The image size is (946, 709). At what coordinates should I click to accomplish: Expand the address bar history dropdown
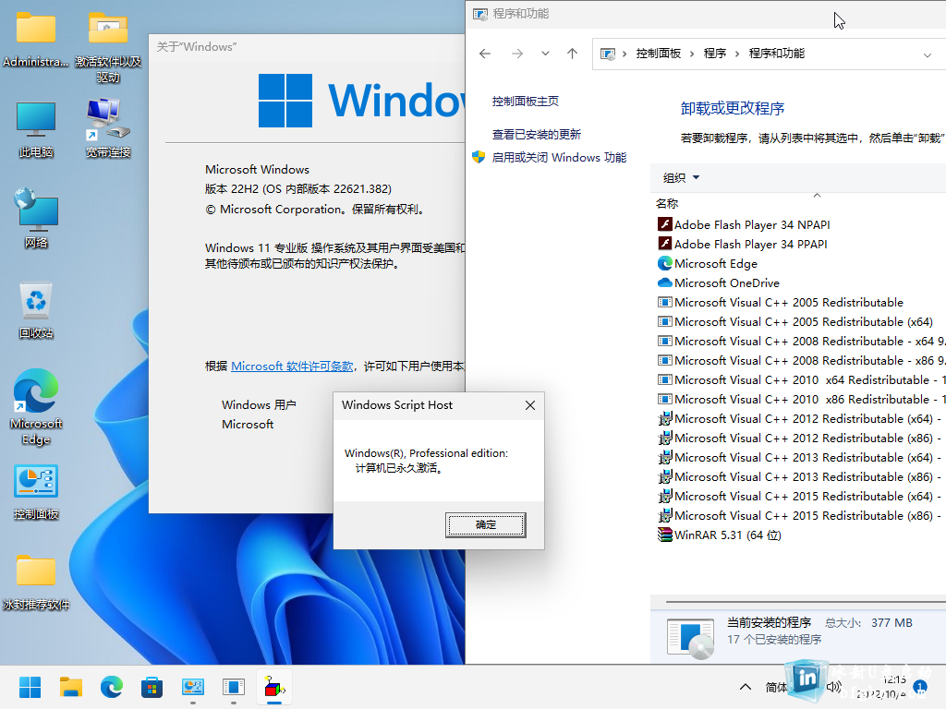pos(927,54)
